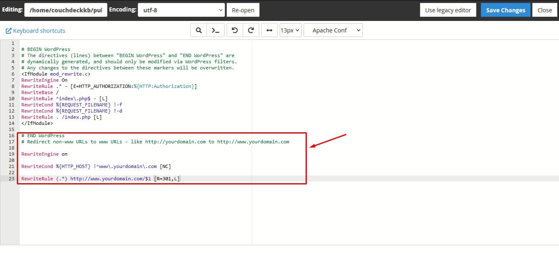Click the file path editing field
559x253 pixels.
tap(66, 9)
